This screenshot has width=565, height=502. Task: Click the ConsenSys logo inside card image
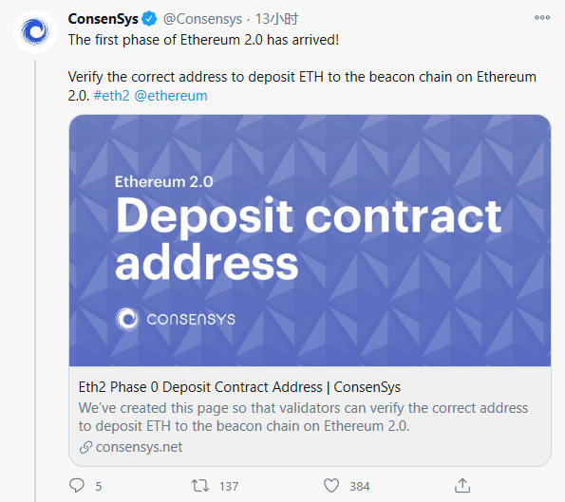(175, 319)
